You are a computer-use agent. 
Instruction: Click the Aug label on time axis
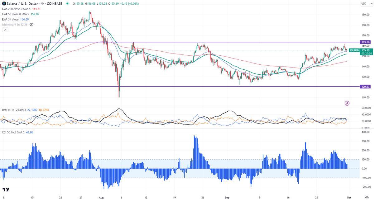tap(101, 197)
